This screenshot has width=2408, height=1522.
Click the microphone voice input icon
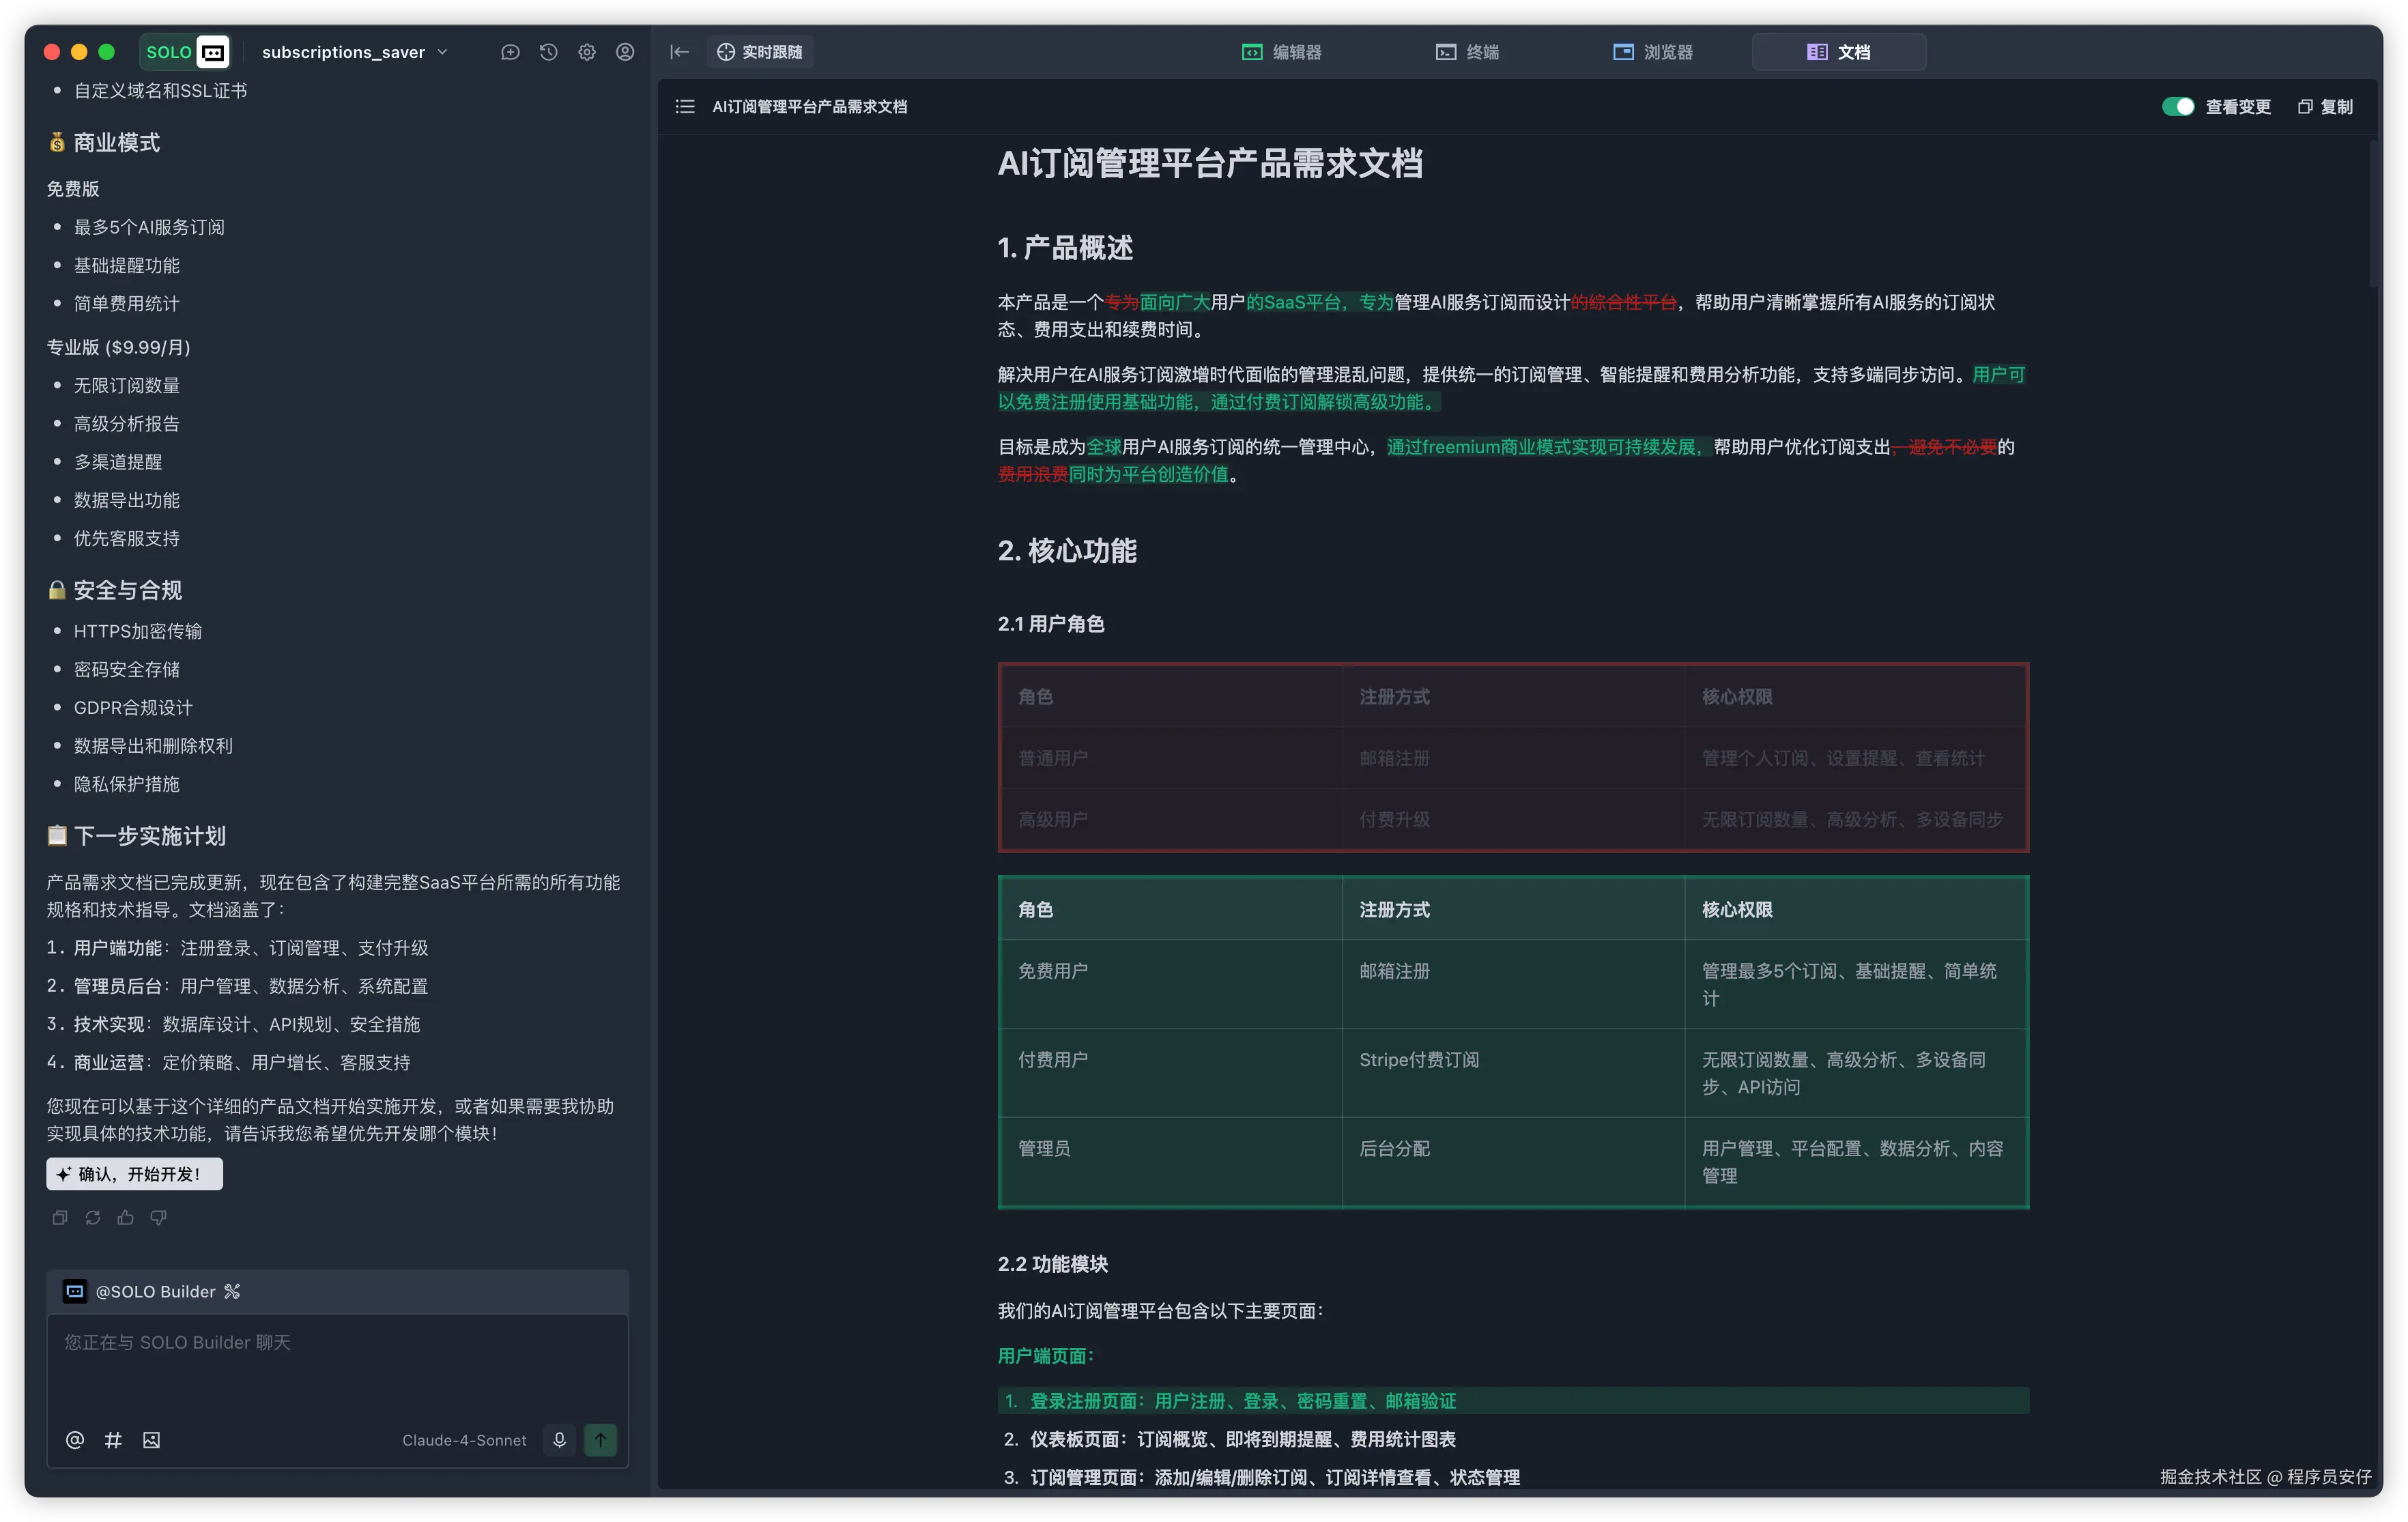click(559, 1440)
